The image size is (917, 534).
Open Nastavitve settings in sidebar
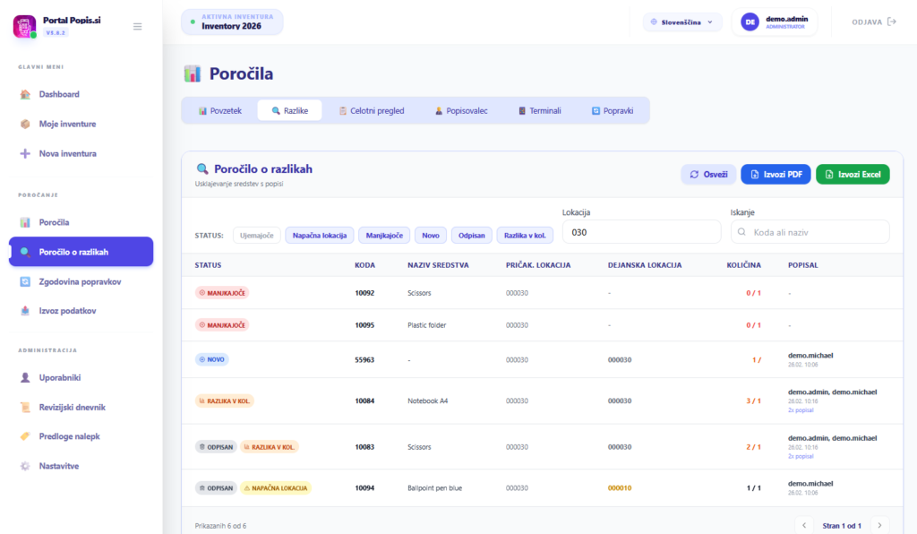point(60,466)
